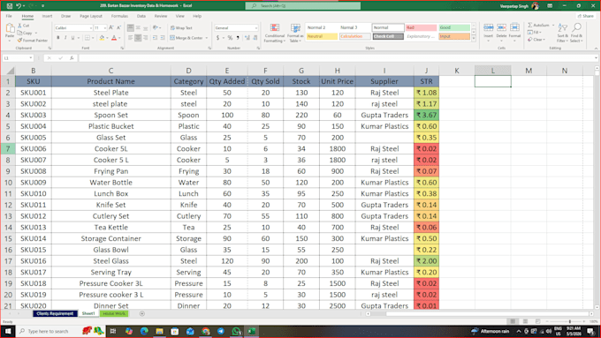Screen dimensions: 601x338
Task: Increase font size with the larger A icon
Action: coord(111,28)
